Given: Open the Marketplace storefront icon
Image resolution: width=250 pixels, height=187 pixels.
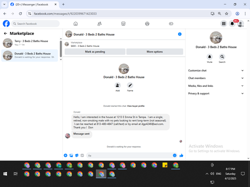Looking at the screenshot, I should (x=123, y=24).
